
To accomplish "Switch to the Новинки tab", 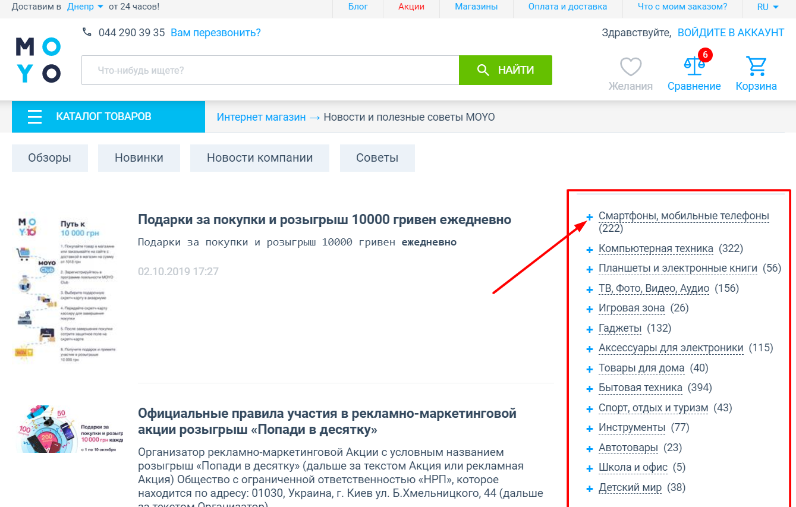I will (x=139, y=158).
